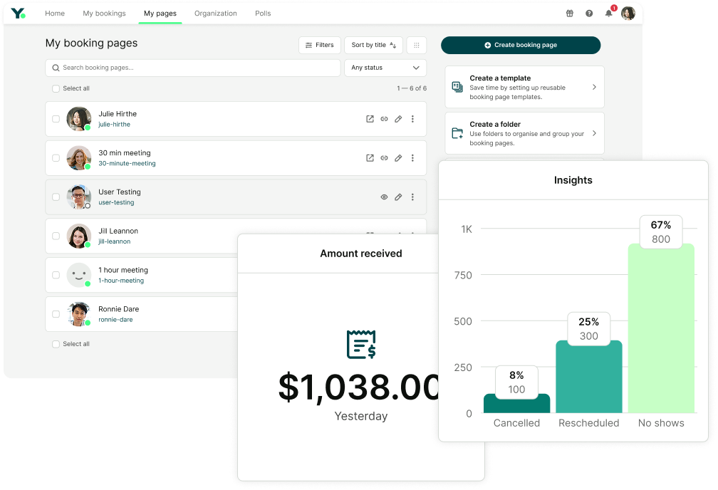
Task: Open the Polls section
Action: click(262, 13)
